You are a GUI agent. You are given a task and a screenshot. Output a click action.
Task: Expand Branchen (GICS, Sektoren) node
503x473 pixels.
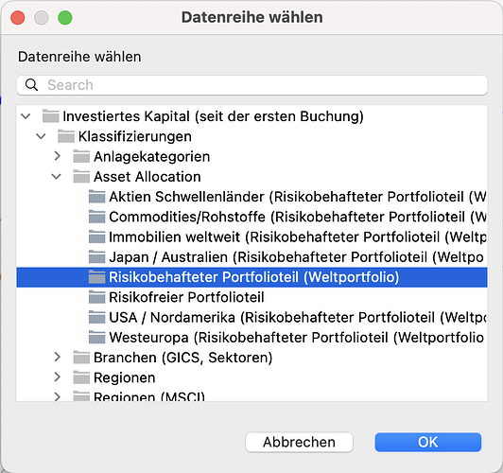pos(57,358)
